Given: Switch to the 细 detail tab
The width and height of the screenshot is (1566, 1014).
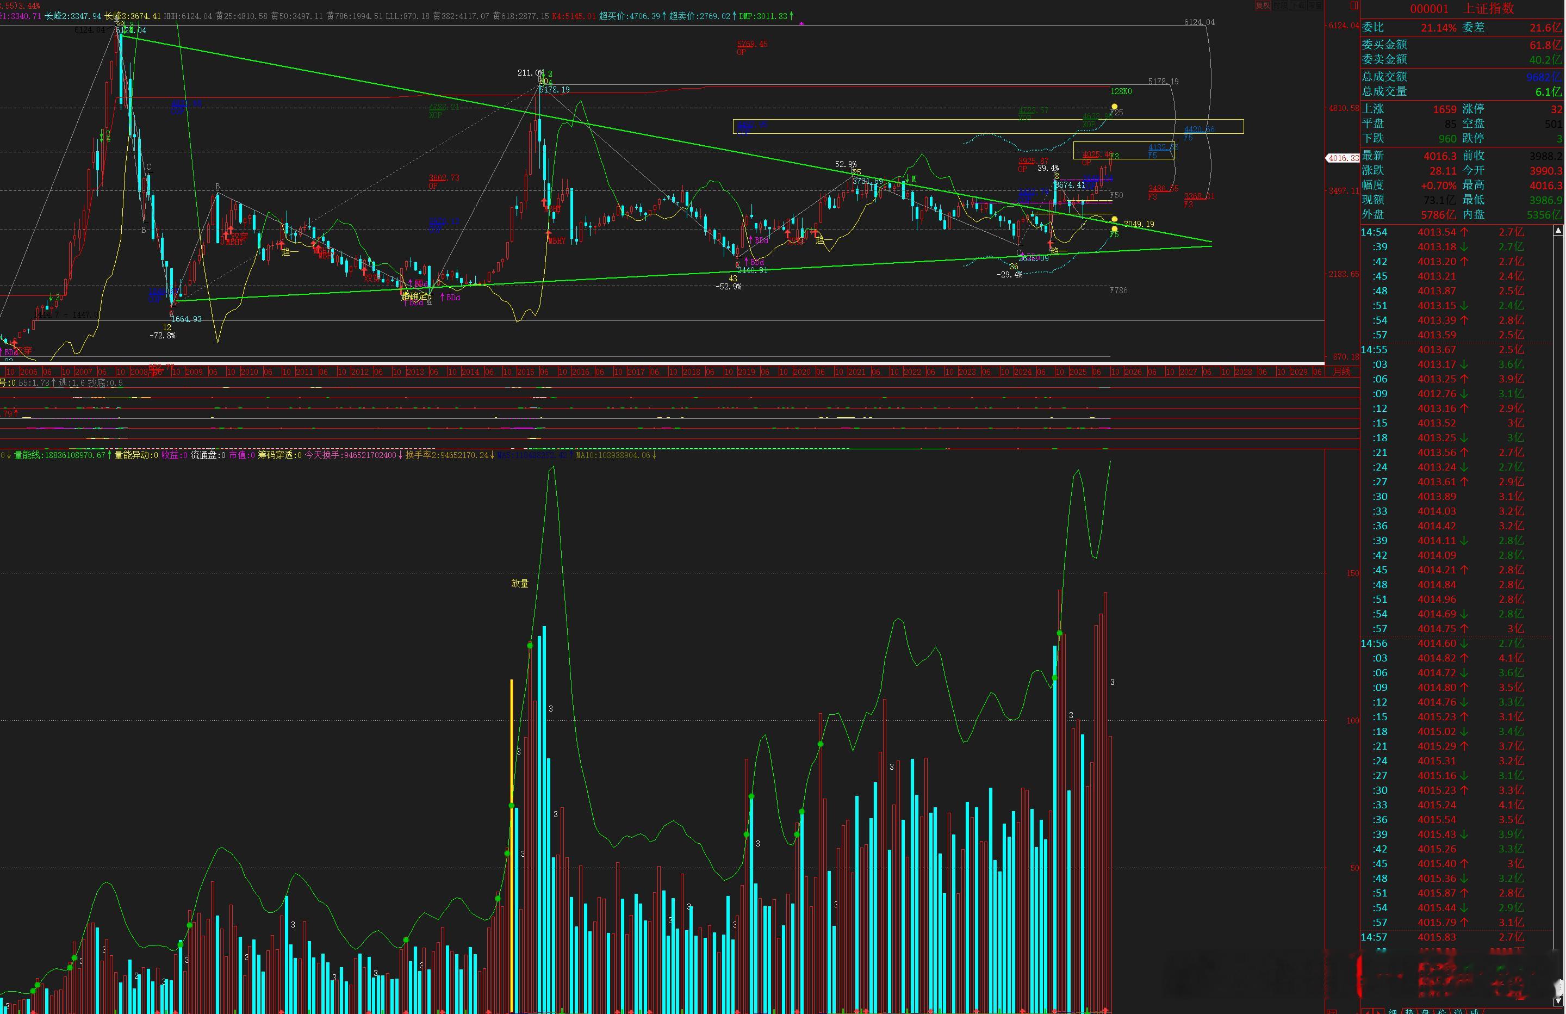Looking at the screenshot, I should click(1393, 1011).
